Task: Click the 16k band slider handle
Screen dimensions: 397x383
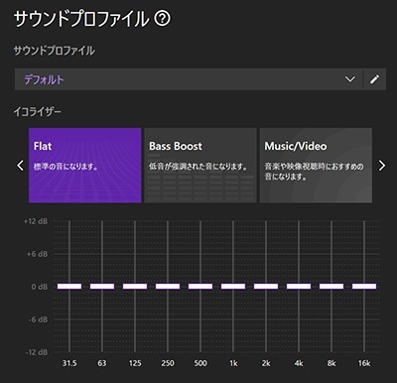Action: click(364, 286)
